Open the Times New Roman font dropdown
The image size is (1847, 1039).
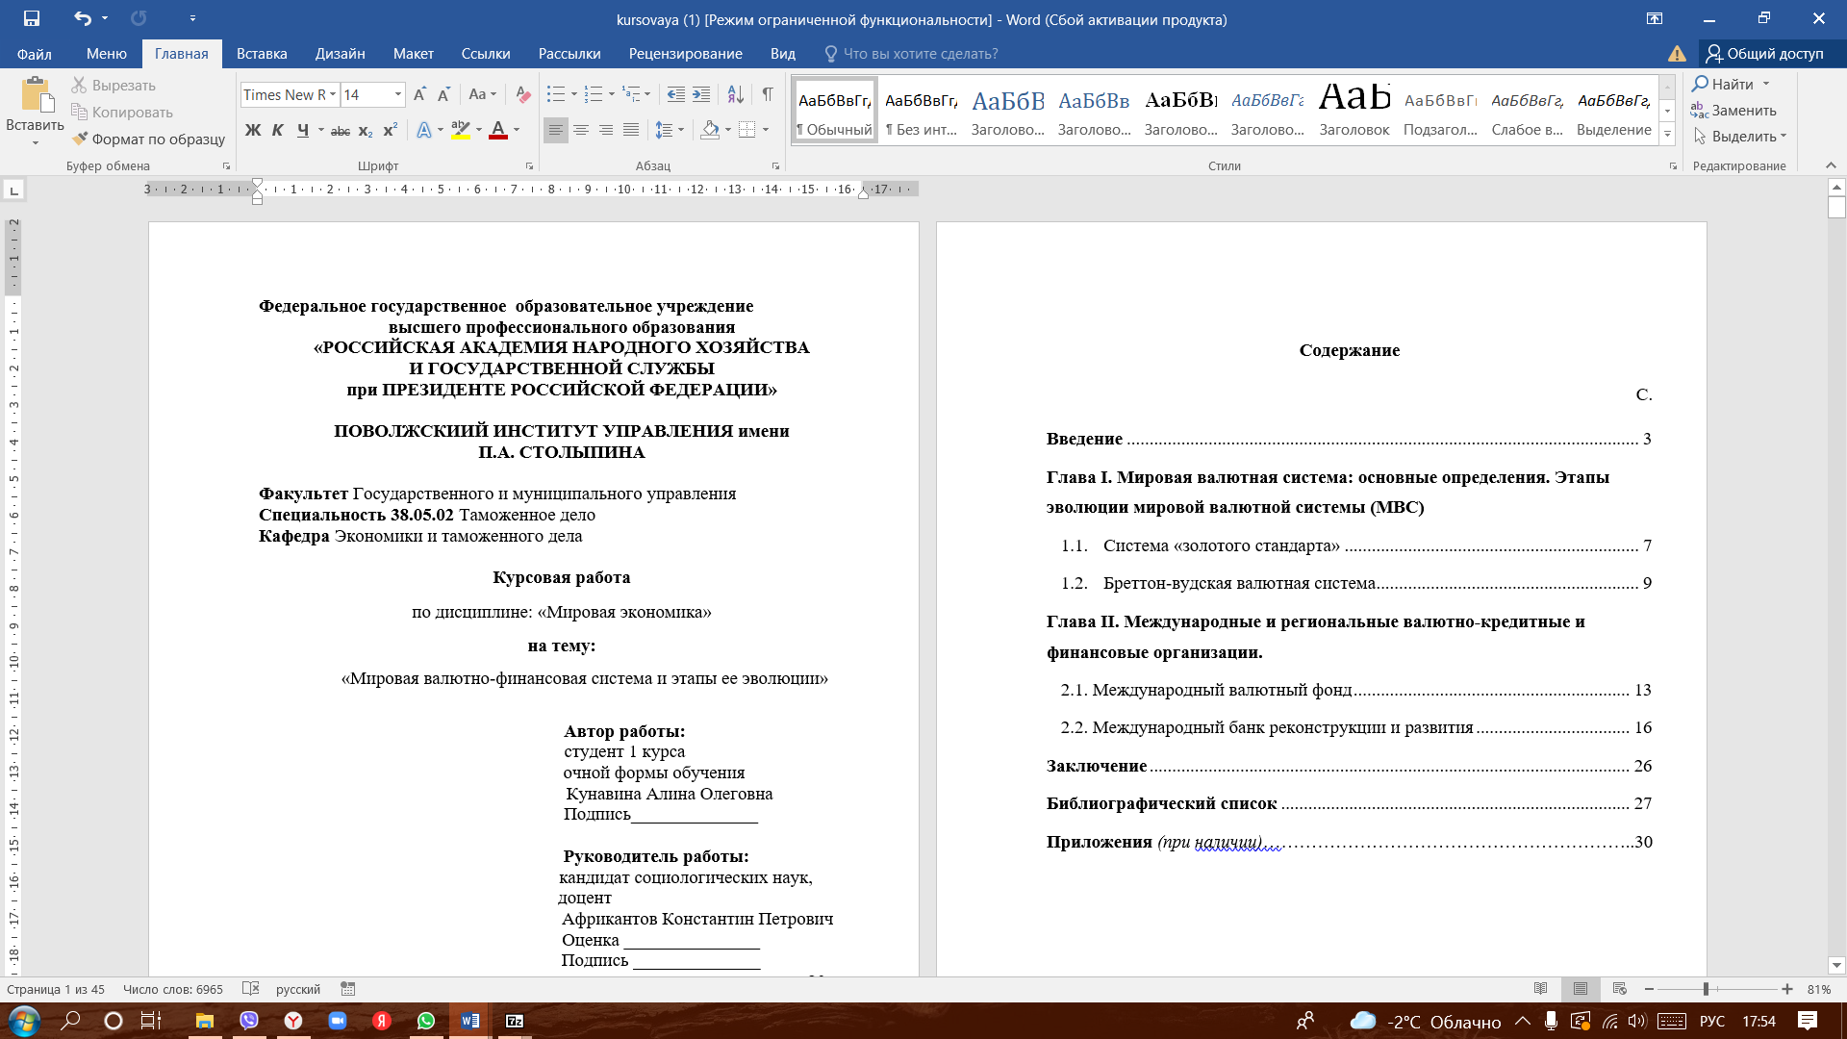coord(333,94)
